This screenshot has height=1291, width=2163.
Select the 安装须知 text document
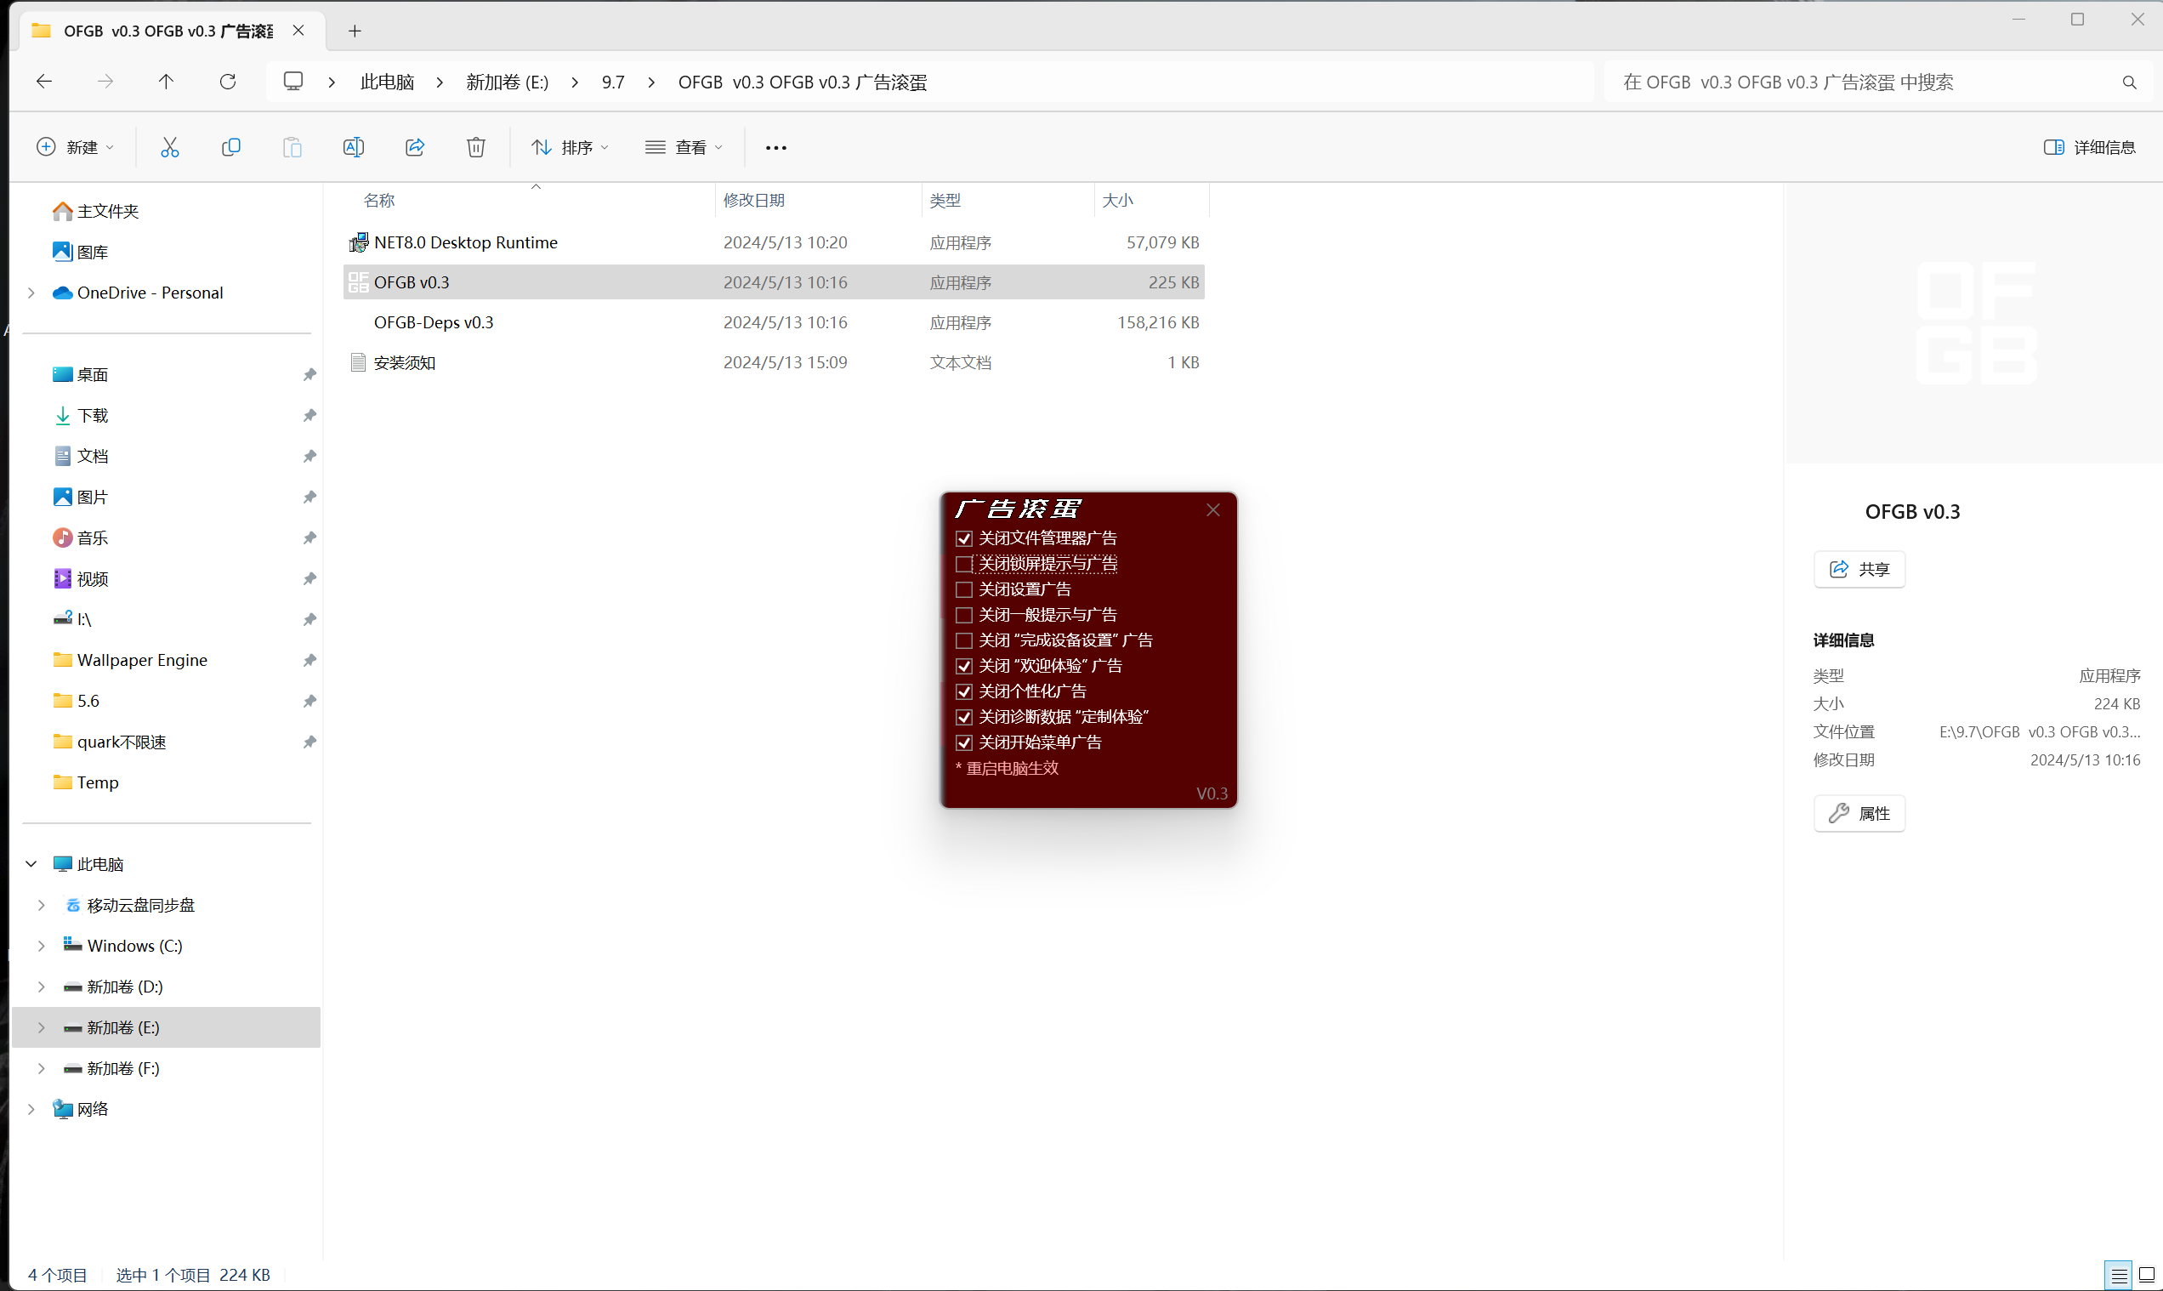point(405,363)
